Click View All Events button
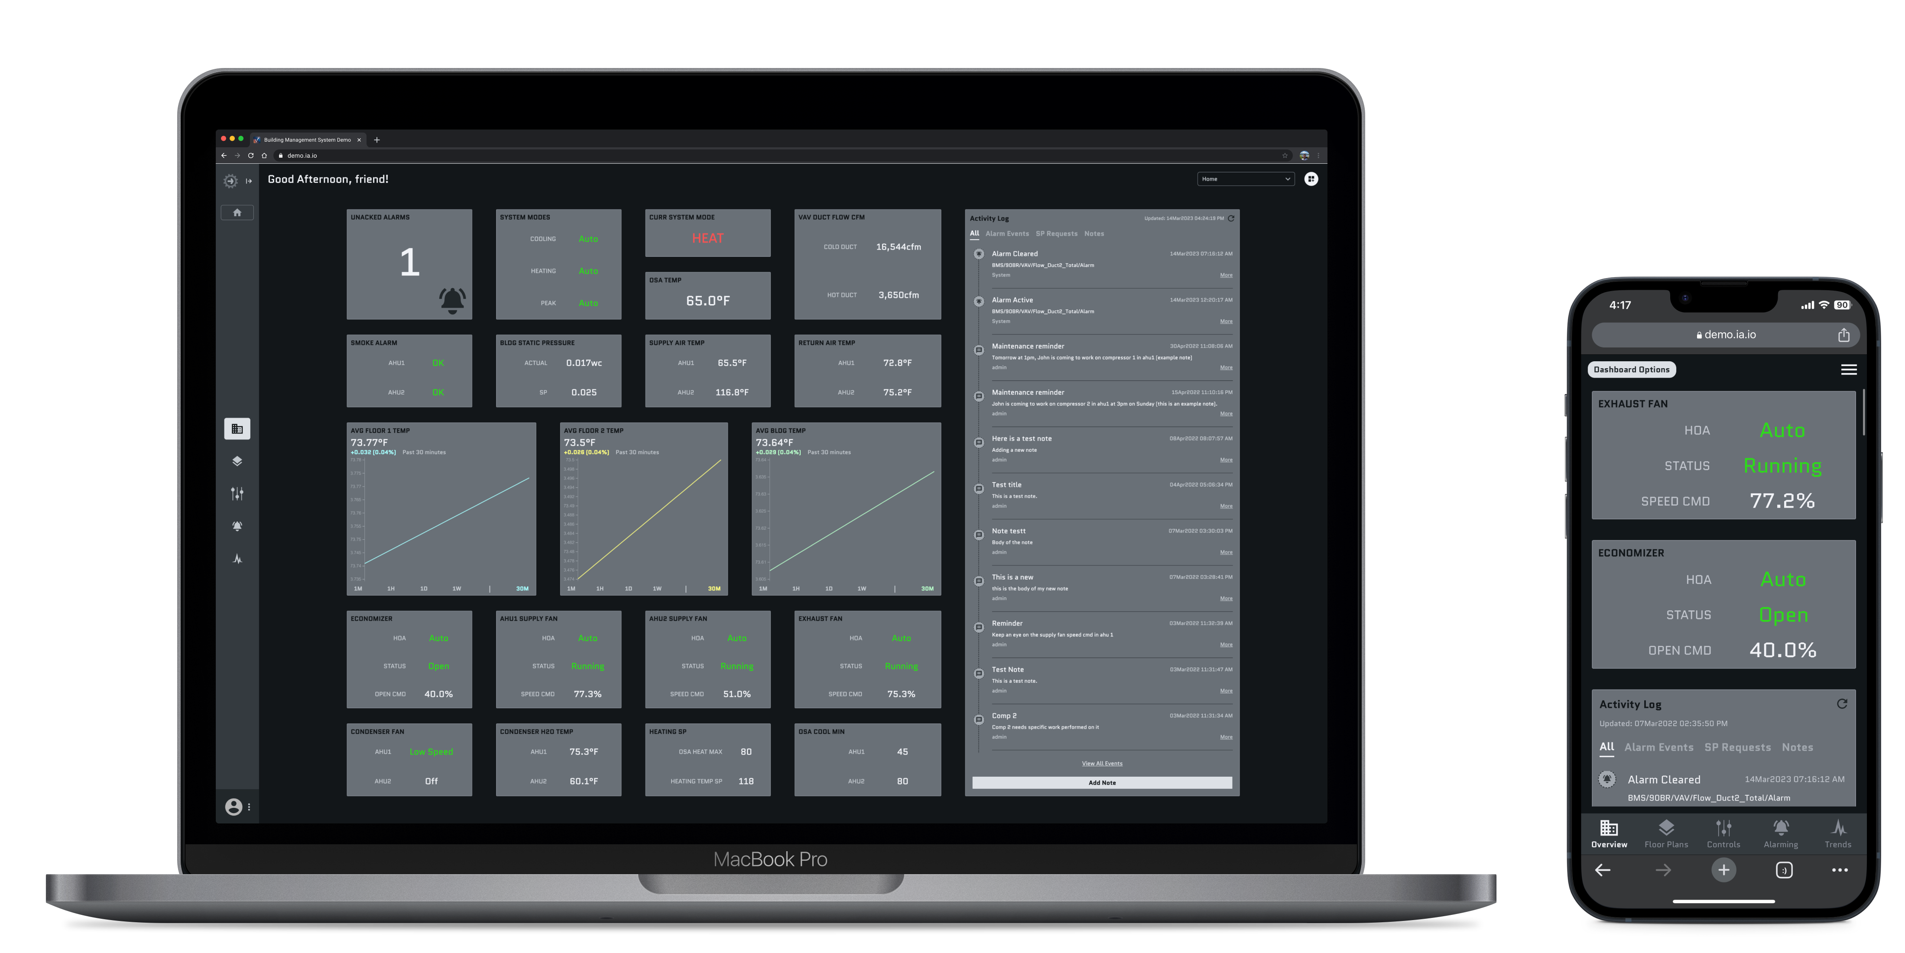This screenshot has width=1905, height=953. (1101, 763)
